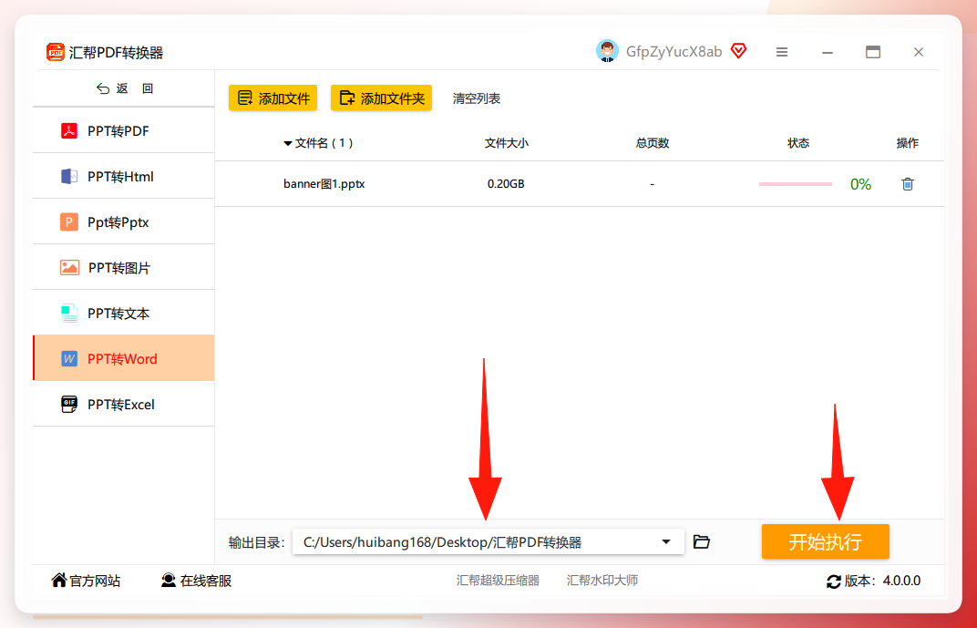The width and height of the screenshot is (977, 628).
Task: Select the banner图1.pptx file name
Action: pos(324,184)
